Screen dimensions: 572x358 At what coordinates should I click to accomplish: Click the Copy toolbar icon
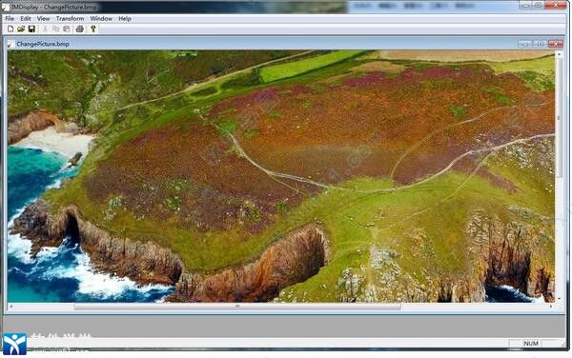click(x=56, y=29)
